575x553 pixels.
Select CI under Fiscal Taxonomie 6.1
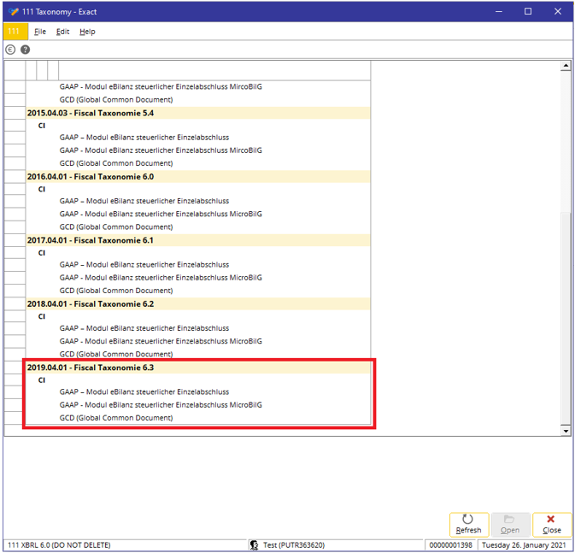pos(42,253)
